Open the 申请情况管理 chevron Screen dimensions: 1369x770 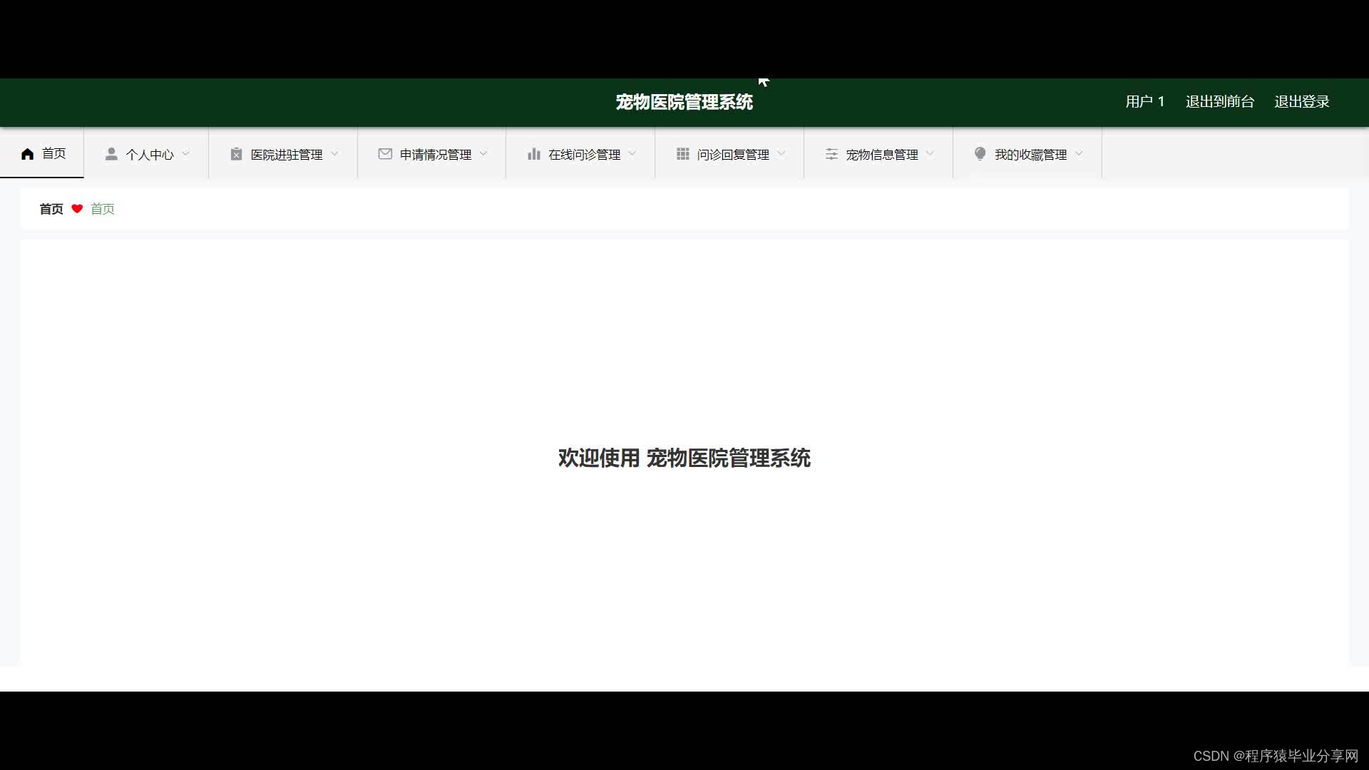(484, 153)
